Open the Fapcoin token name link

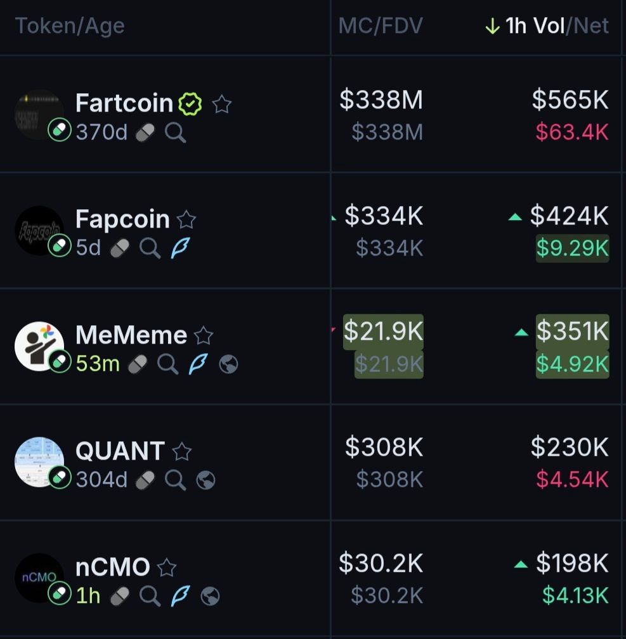pos(122,219)
